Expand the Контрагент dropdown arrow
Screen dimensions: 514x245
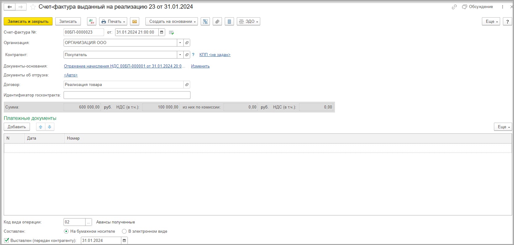(x=180, y=55)
